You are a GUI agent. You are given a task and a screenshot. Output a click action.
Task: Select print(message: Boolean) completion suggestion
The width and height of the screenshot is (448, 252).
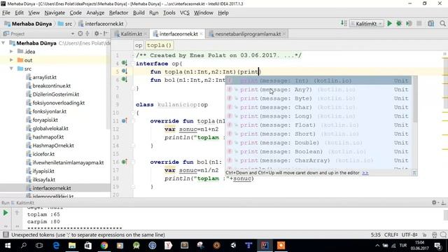318,151
